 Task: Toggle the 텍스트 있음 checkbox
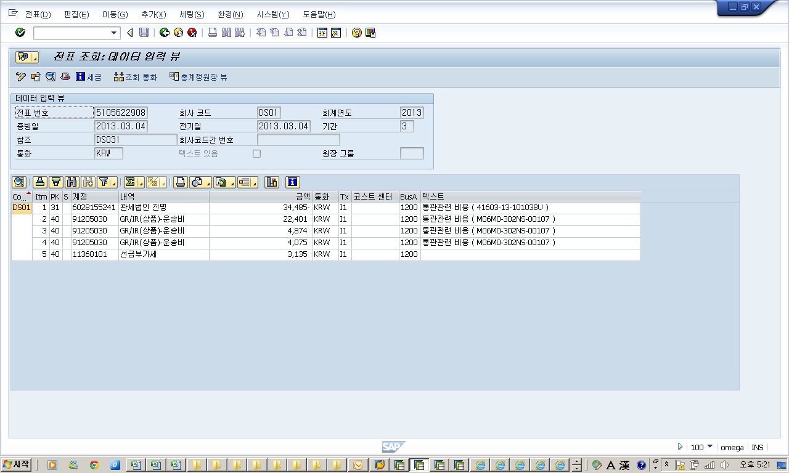click(x=256, y=153)
